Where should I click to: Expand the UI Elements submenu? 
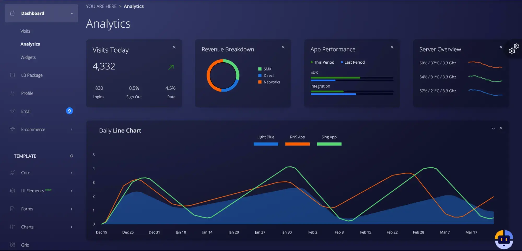pyautogui.click(x=72, y=191)
